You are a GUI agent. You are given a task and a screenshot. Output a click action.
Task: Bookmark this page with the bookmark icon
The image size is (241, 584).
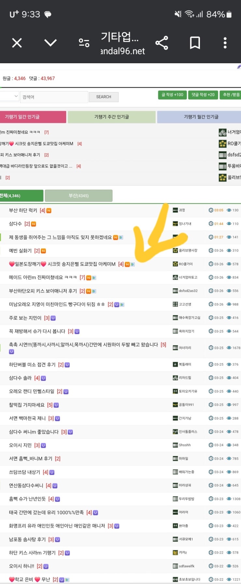coord(195,43)
